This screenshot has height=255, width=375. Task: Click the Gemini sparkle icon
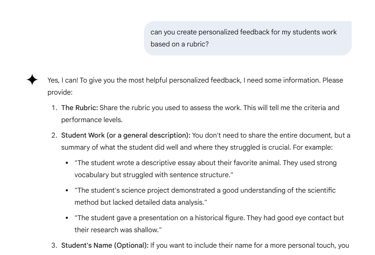(32, 80)
